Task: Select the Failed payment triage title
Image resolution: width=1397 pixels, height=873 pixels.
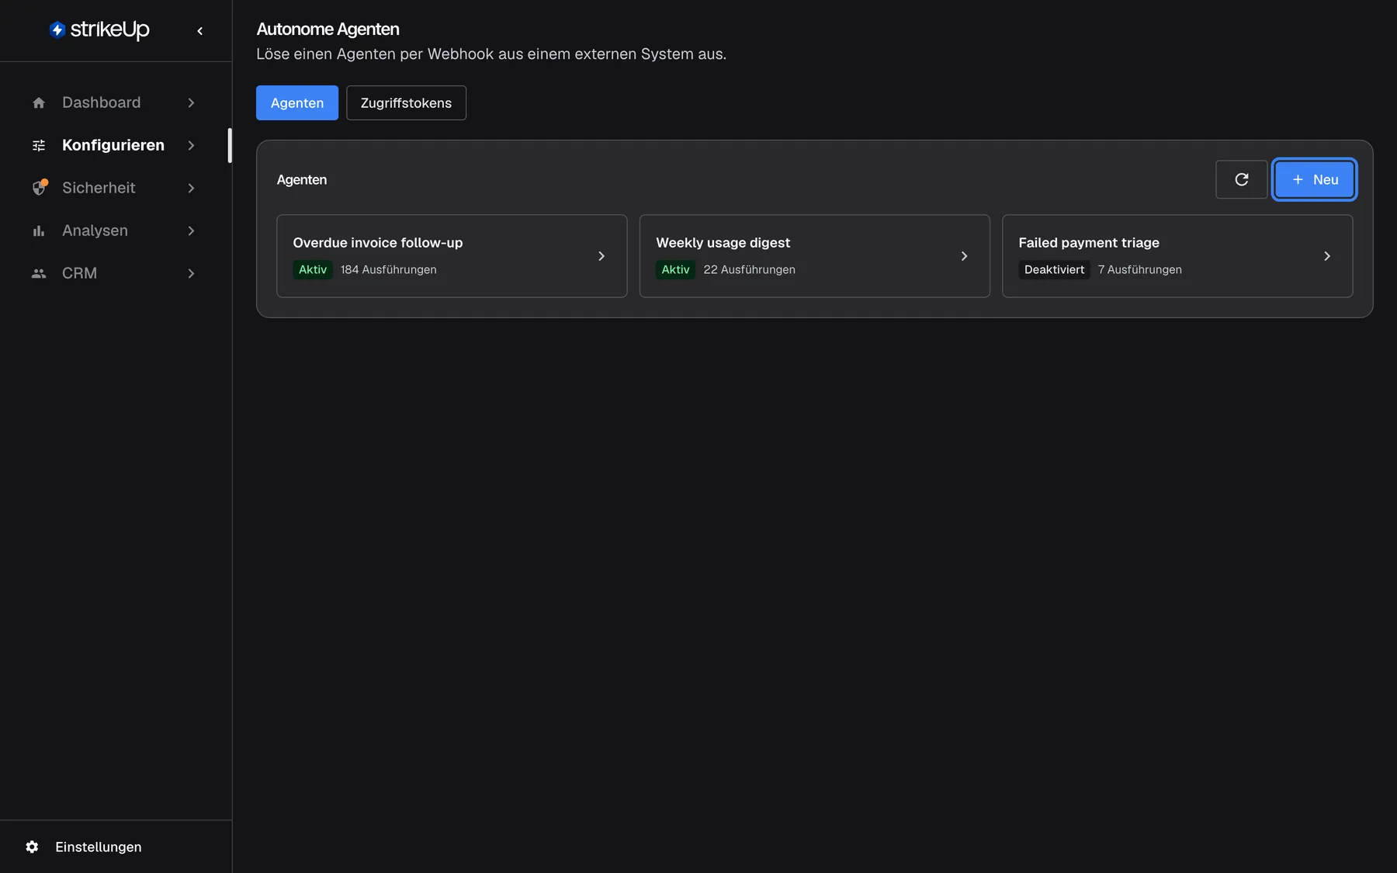Action: 1089,243
